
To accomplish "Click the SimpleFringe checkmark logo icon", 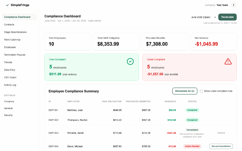I will [x=7, y=5].
